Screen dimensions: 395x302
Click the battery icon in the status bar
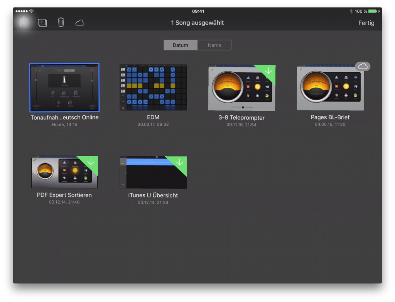pyautogui.click(x=372, y=11)
